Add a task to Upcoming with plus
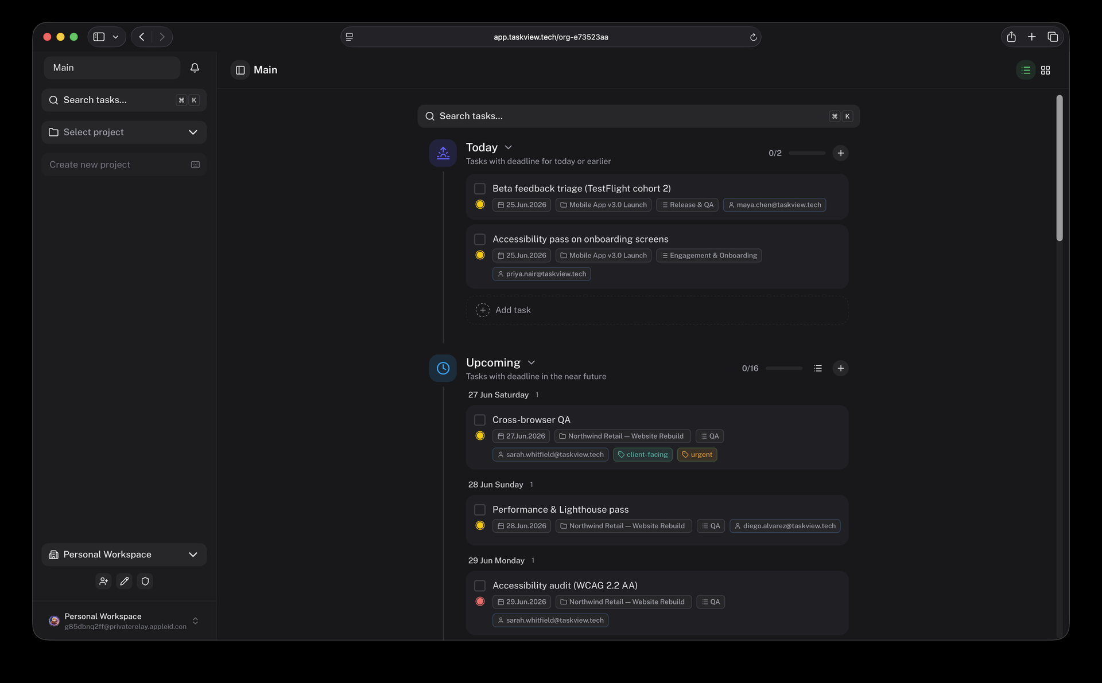Viewport: 1102px width, 683px height. coord(840,368)
